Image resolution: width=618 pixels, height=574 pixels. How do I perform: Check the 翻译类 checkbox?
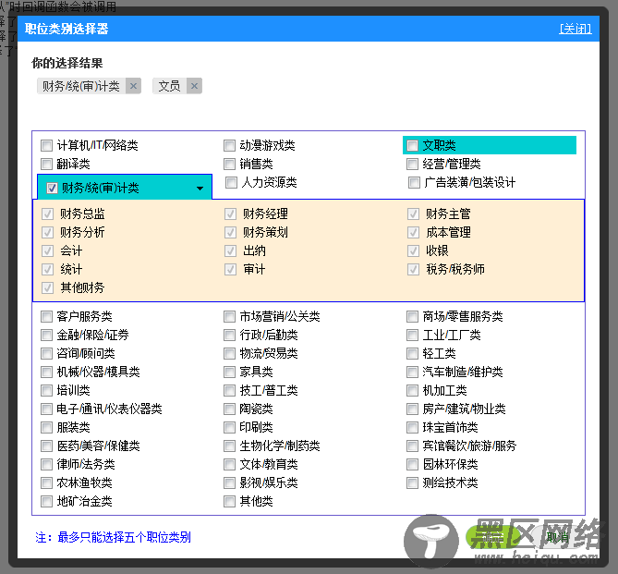tap(46, 165)
